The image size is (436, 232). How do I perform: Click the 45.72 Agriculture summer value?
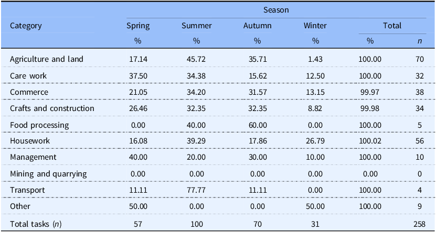197,59
